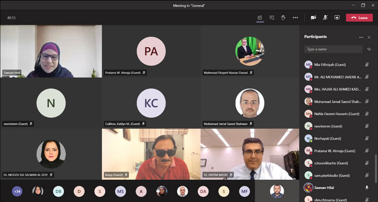Close the Participants panel

[369, 37]
